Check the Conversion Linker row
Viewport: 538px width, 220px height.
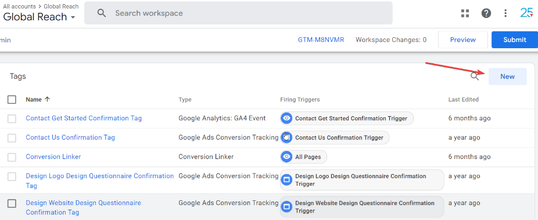12,157
